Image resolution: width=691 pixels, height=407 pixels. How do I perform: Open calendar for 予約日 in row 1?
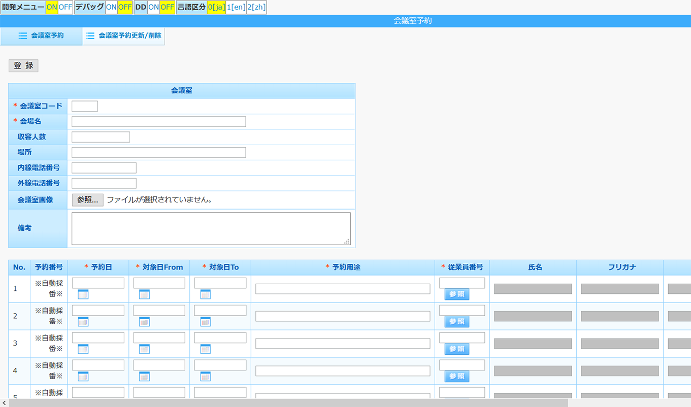pos(83,294)
